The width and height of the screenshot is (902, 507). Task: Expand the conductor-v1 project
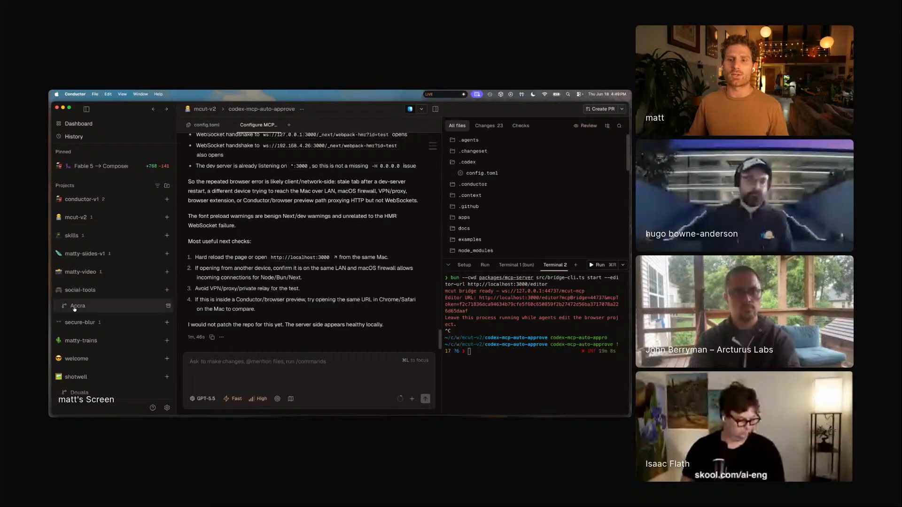tap(82, 199)
